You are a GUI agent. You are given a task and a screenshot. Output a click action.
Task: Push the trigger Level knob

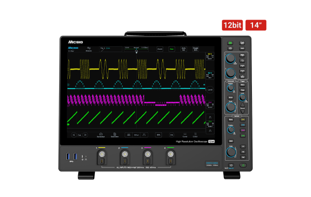pos(243,97)
